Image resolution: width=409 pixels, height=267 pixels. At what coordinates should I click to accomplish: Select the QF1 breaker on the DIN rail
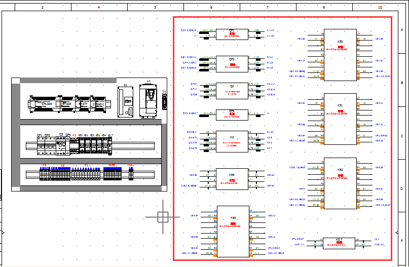(x=41, y=146)
